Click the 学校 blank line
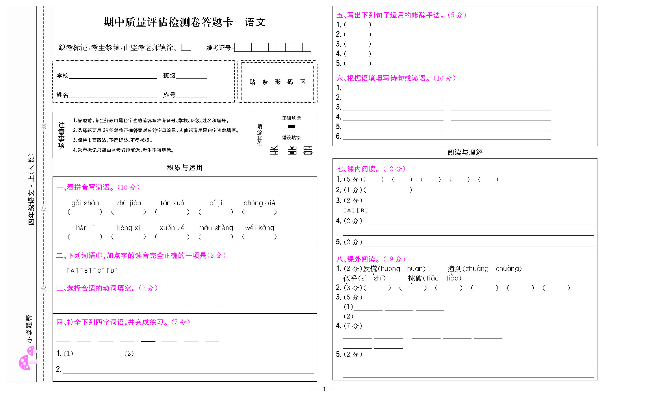Viewport: 650px width, 398px height. click(113, 76)
